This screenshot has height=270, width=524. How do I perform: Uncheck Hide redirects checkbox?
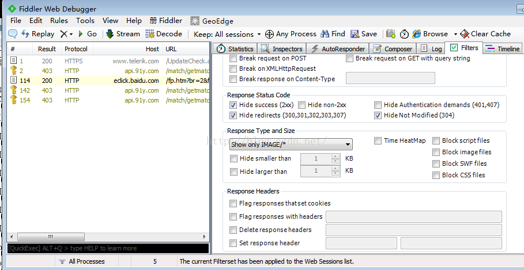click(x=233, y=116)
